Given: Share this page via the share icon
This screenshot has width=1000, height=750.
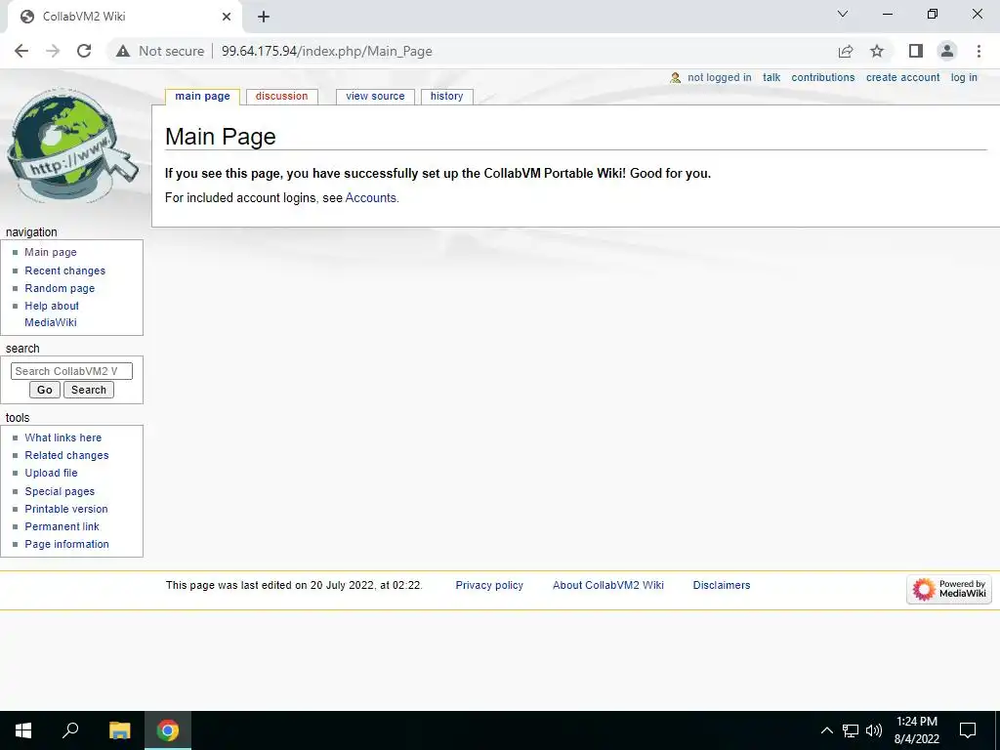Looking at the screenshot, I should (x=846, y=51).
